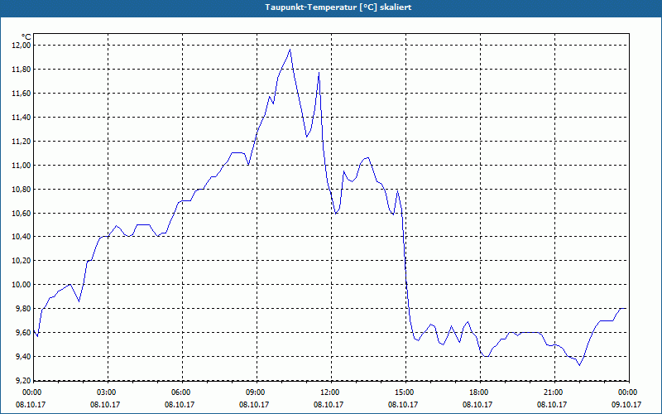The image size is (662, 414).
Task: Click the 11,40 y-axis value
Action: 22,117
